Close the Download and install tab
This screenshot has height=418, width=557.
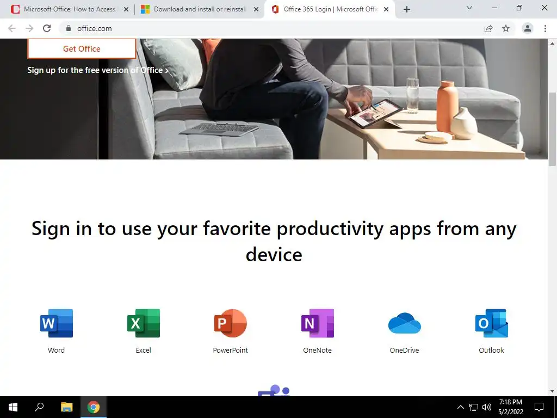256,10
